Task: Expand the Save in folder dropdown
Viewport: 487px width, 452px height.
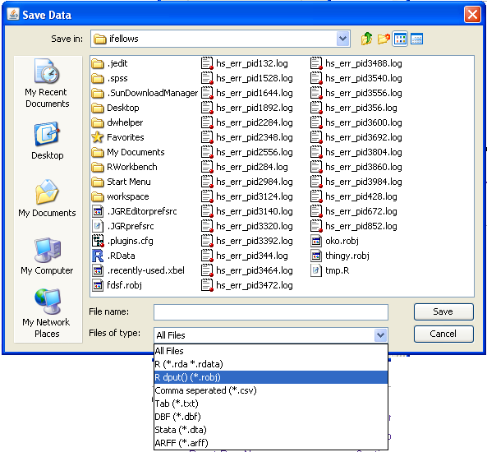Action: point(343,39)
